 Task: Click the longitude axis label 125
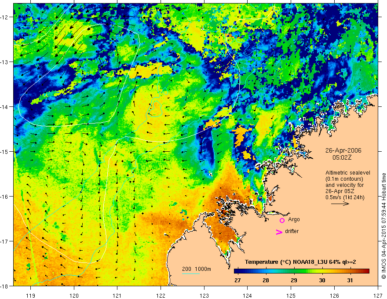pos(291,295)
